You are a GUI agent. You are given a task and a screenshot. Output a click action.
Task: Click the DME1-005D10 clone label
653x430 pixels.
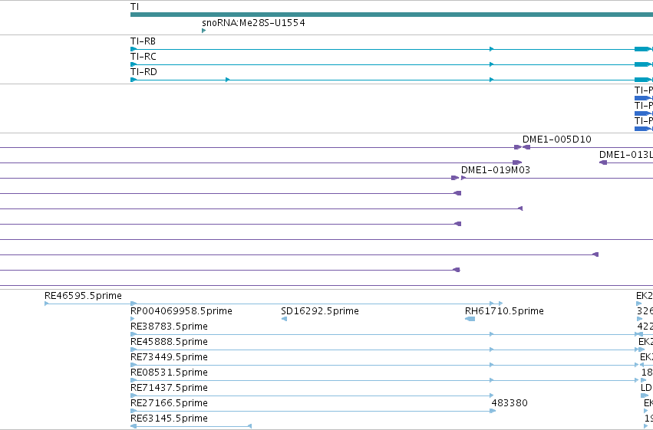point(557,140)
